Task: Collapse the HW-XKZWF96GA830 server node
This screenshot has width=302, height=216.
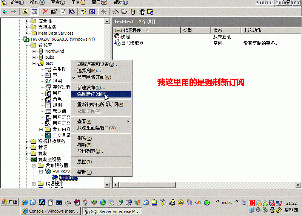Action: pos(19,39)
